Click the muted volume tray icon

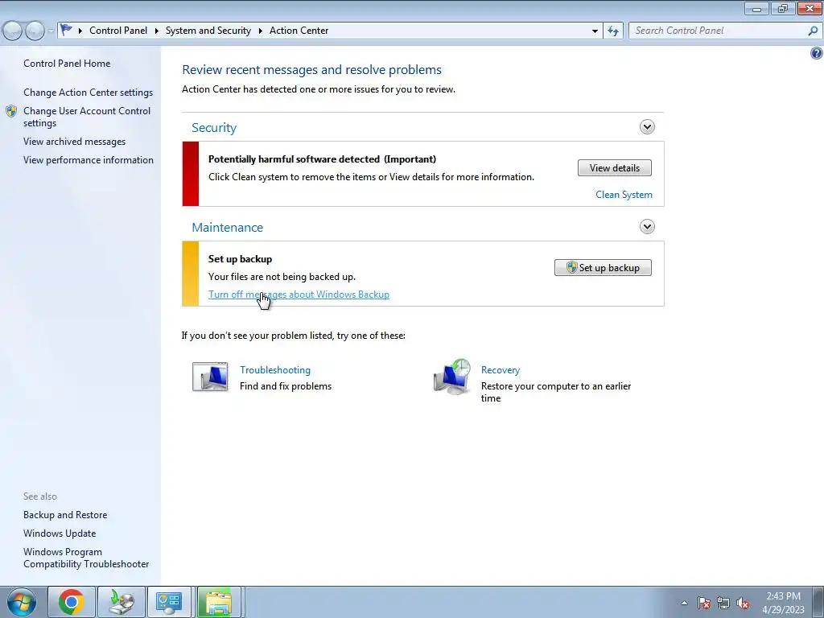click(743, 603)
